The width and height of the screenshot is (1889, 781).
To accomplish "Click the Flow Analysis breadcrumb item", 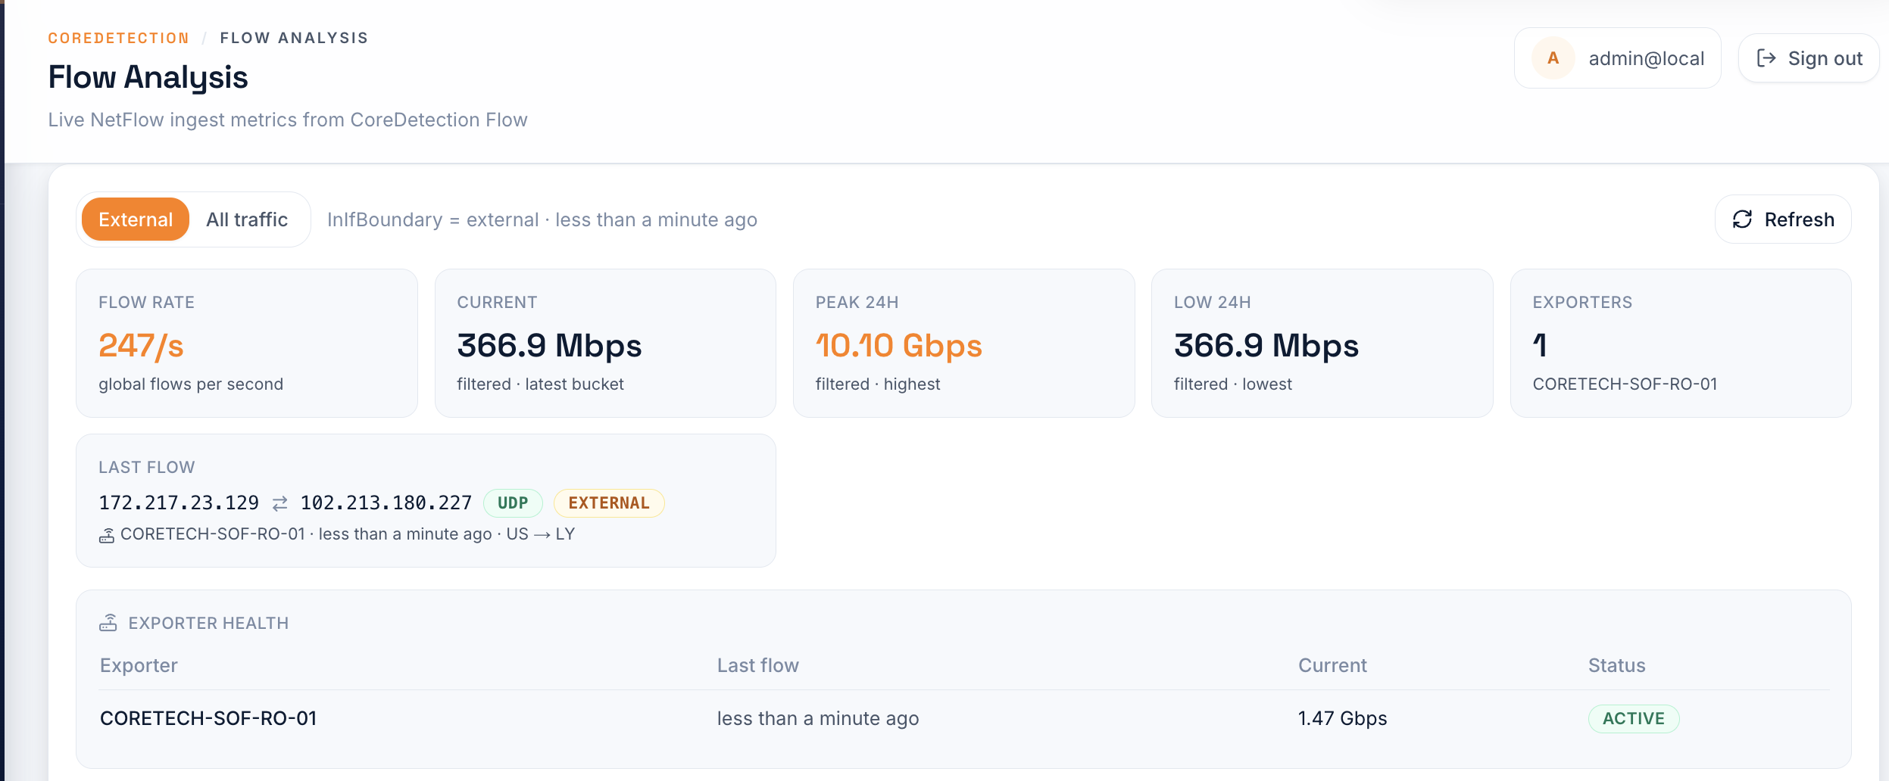I will pyautogui.click(x=294, y=38).
